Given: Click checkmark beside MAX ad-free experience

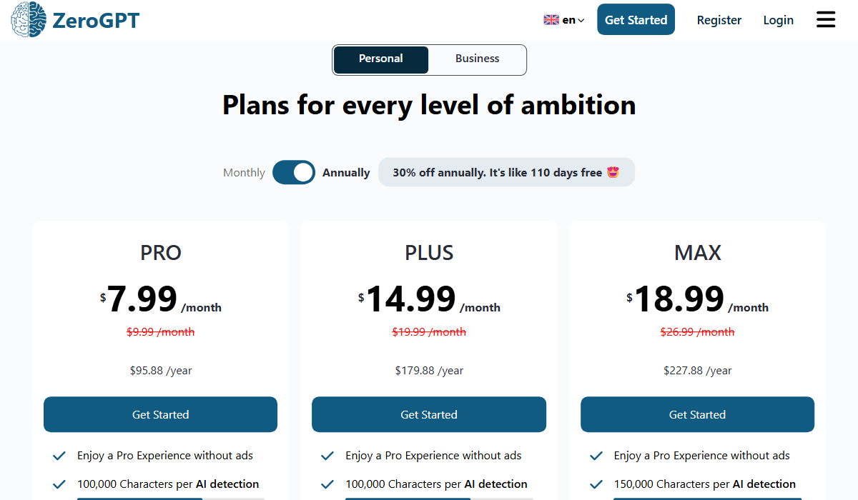Looking at the screenshot, I should [596, 456].
